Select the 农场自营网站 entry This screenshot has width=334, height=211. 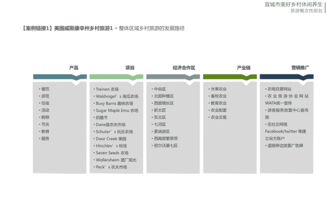coord(280,89)
